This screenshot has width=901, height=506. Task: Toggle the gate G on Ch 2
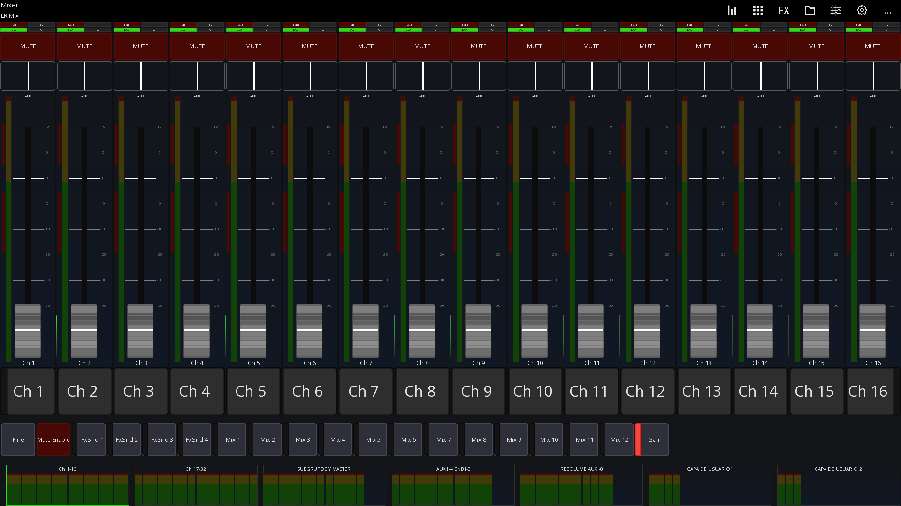point(98,25)
